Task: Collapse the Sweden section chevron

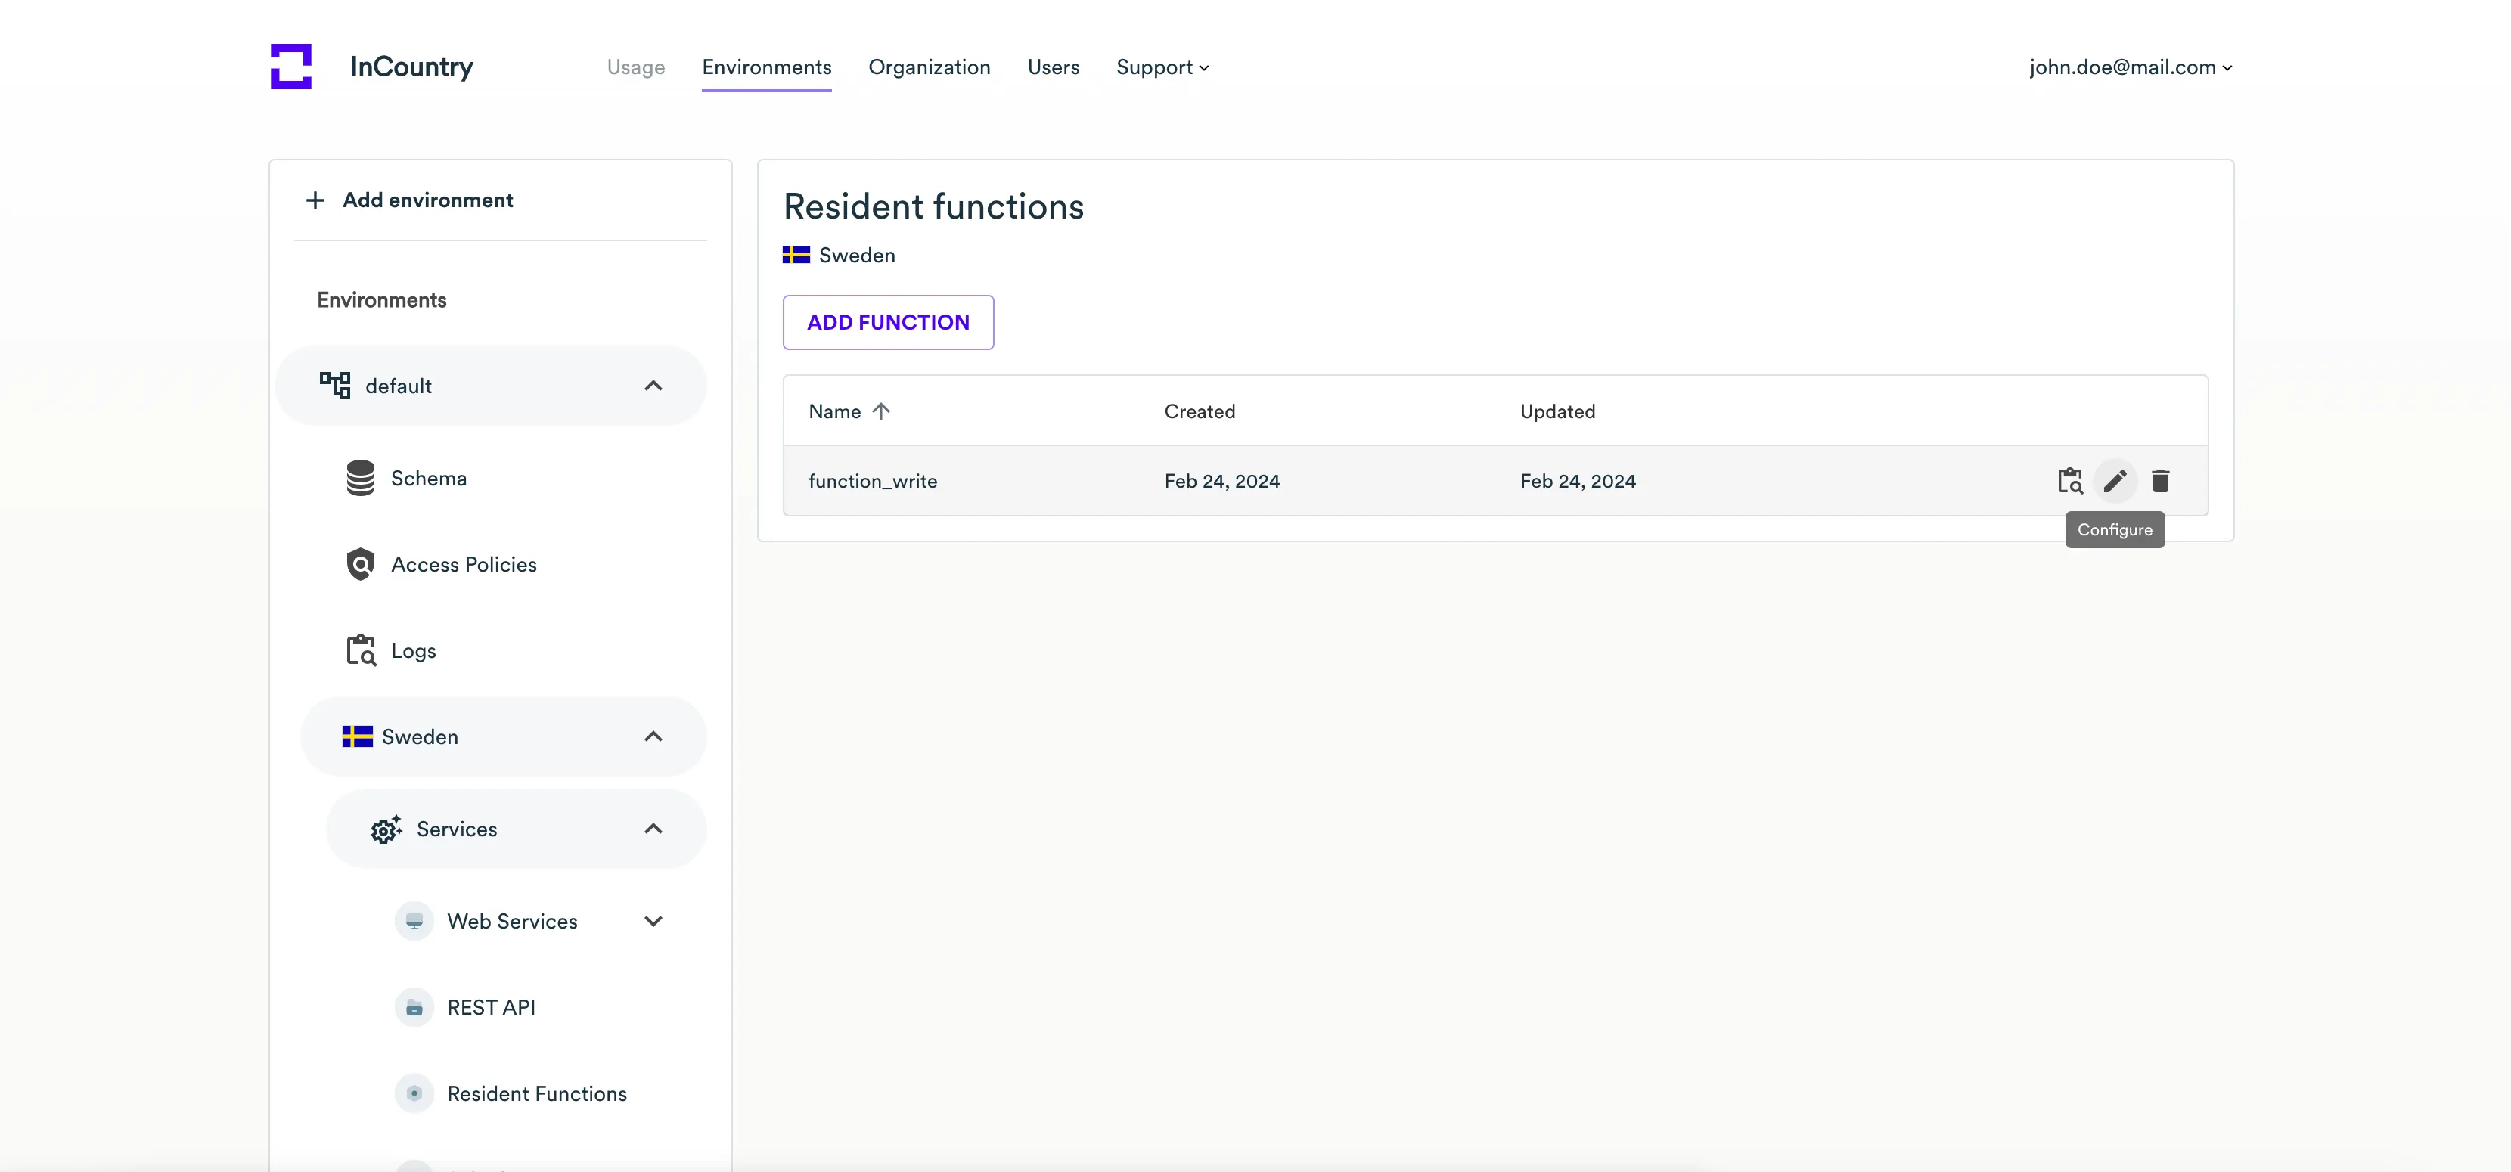Action: point(653,736)
